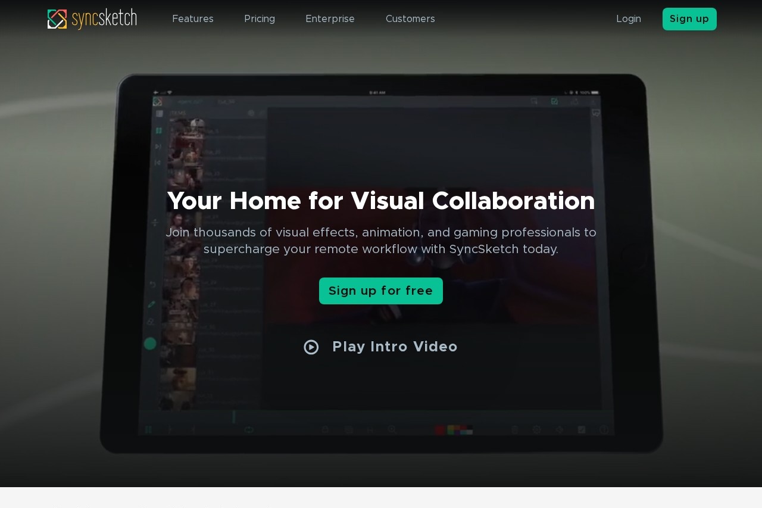The width and height of the screenshot is (762, 508).
Task: Click the "Sign up for free" button
Action: coord(381,291)
